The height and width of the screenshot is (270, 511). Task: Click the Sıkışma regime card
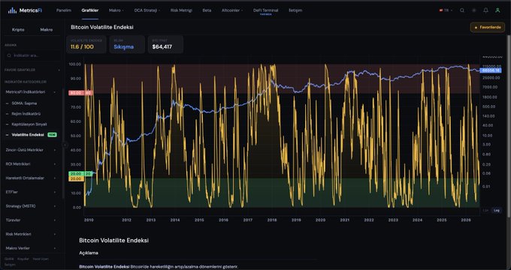pos(127,44)
